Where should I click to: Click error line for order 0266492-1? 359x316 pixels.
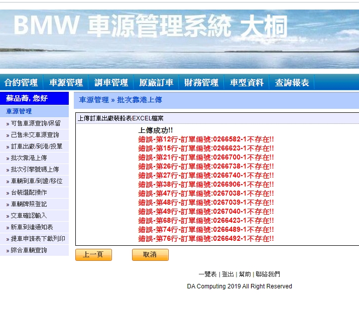click(206, 238)
